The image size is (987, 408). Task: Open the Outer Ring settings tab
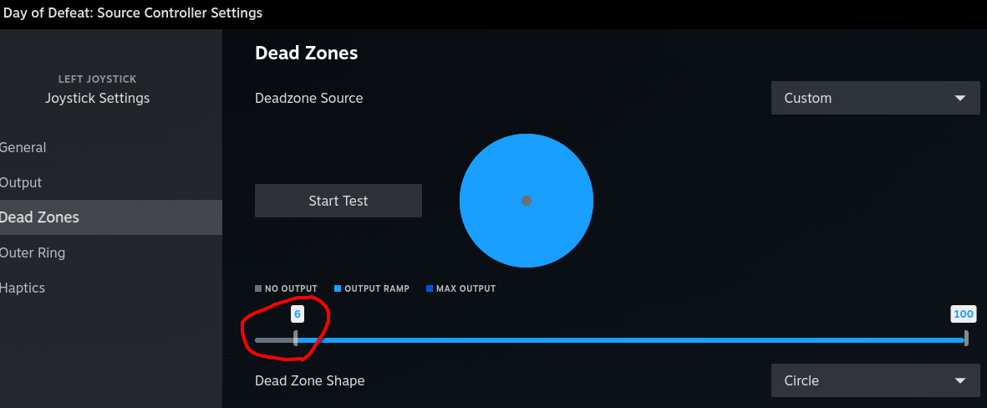[33, 252]
